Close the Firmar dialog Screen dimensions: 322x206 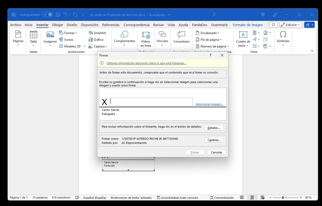point(222,55)
